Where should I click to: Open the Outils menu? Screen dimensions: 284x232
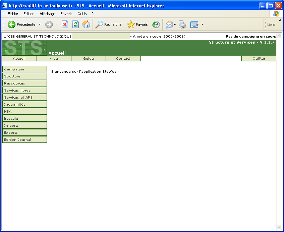tap(82, 14)
